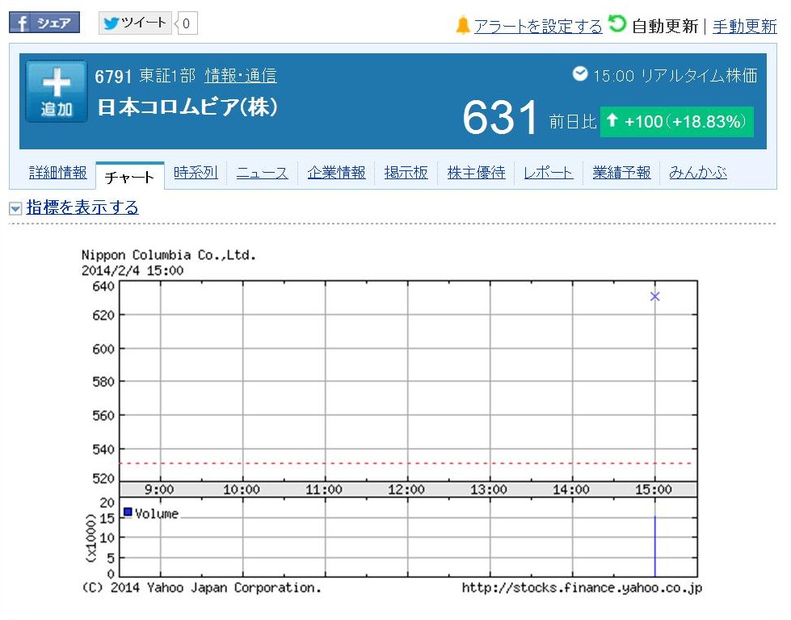This screenshot has width=791, height=620.
Task: Click the chart title Nippon Columbia Co.,Ltd.
Action: click(x=169, y=255)
